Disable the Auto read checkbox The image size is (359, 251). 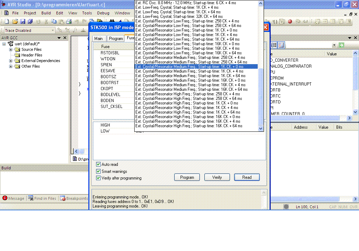(x=98, y=164)
